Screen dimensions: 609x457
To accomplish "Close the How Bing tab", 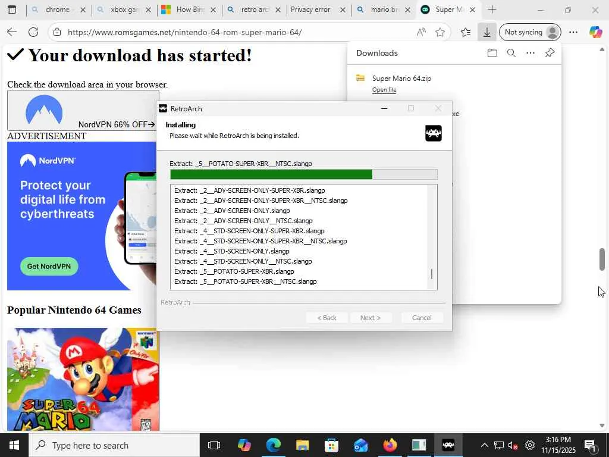I will (x=213, y=10).
